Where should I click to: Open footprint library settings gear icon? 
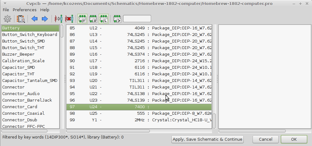click(x=7, y=19)
